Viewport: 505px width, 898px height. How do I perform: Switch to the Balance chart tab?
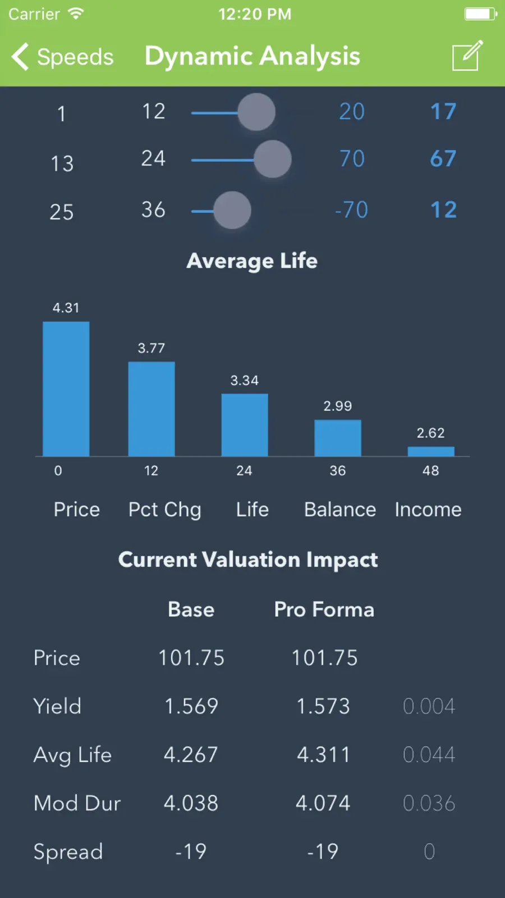pos(340,510)
